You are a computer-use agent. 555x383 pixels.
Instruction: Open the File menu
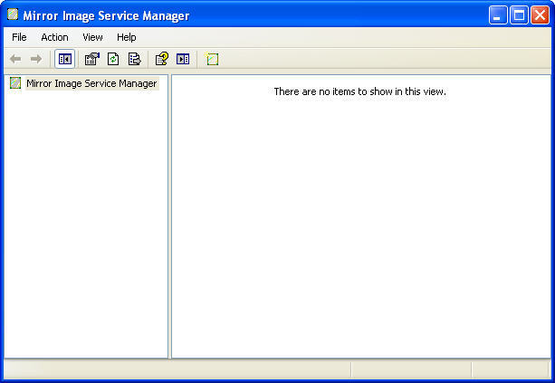click(19, 37)
